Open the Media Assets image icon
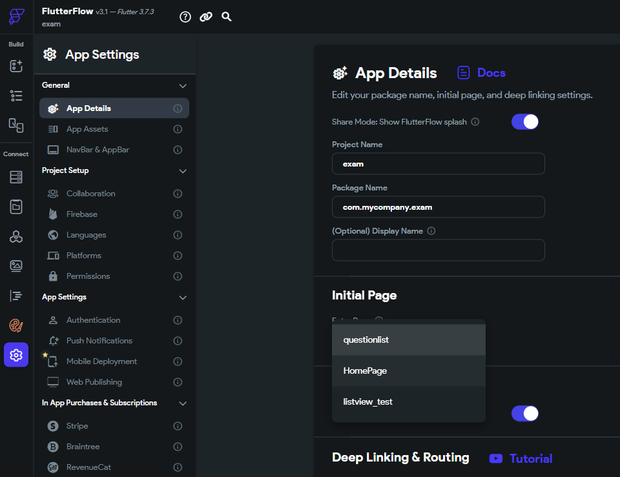This screenshot has height=477, width=620. tap(16, 266)
